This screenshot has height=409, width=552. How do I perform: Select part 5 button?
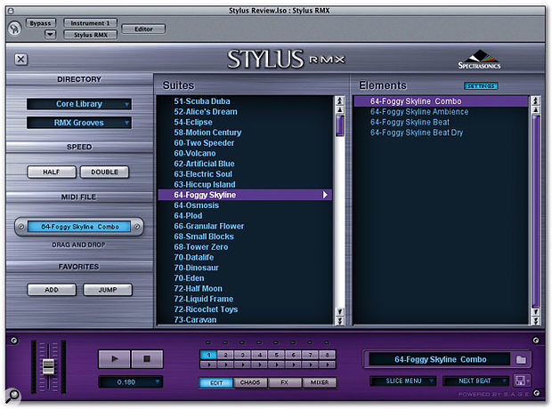coord(276,355)
